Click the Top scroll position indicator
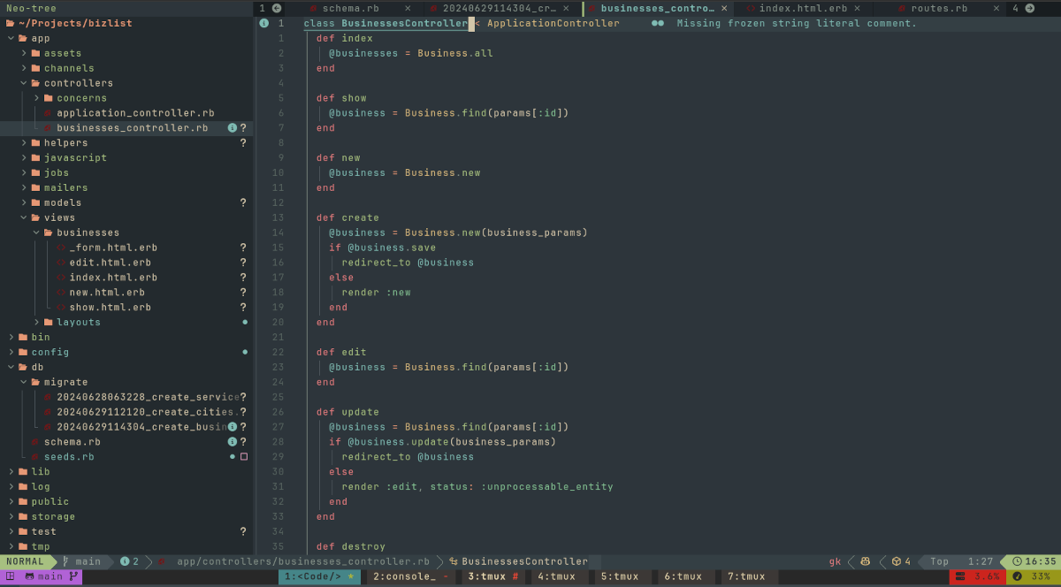1061x587 pixels. [x=938, y=561]
